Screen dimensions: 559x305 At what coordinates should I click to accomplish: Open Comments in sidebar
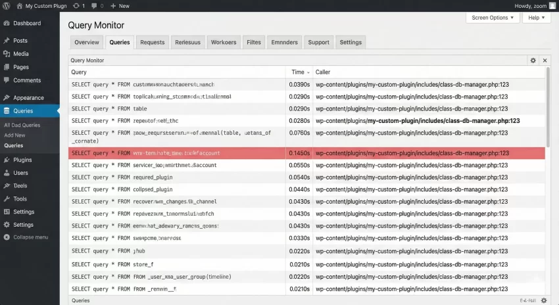(x=27, y=80)
